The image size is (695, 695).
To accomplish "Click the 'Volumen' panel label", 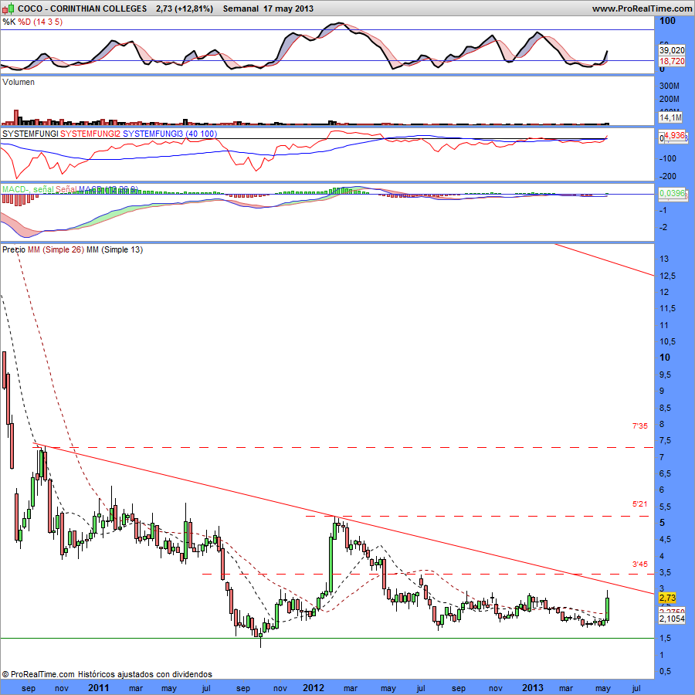I will (19, 82).
